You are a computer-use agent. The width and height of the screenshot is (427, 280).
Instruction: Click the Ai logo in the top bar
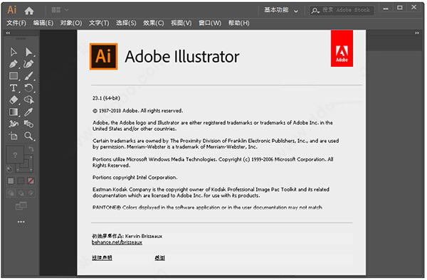(12, 10)
